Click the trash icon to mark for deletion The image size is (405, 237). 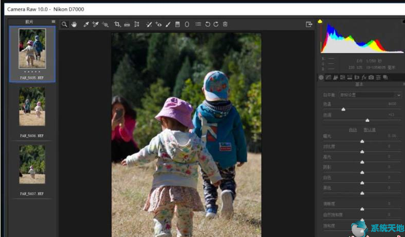coord(225,24)
